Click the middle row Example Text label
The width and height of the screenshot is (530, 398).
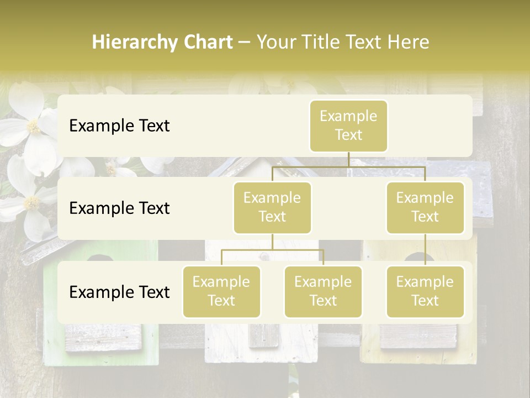[x=119, y=208]
